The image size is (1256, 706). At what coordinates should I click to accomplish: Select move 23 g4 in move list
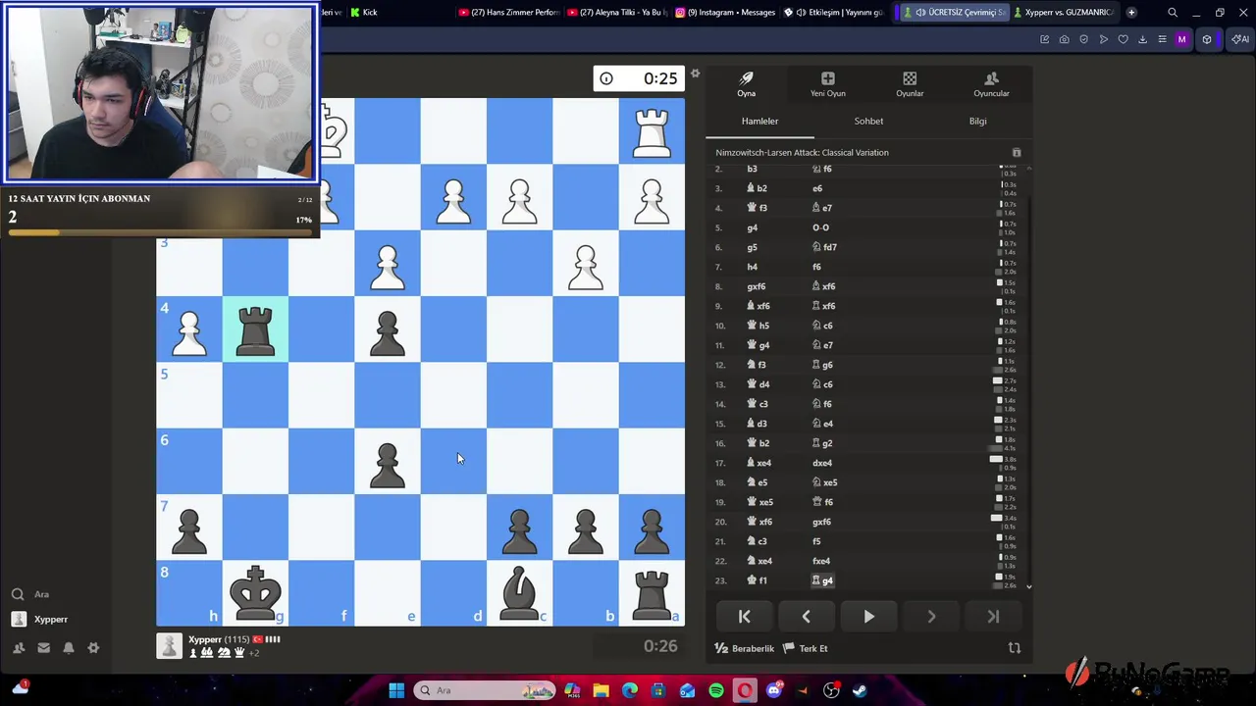point(822,580)
